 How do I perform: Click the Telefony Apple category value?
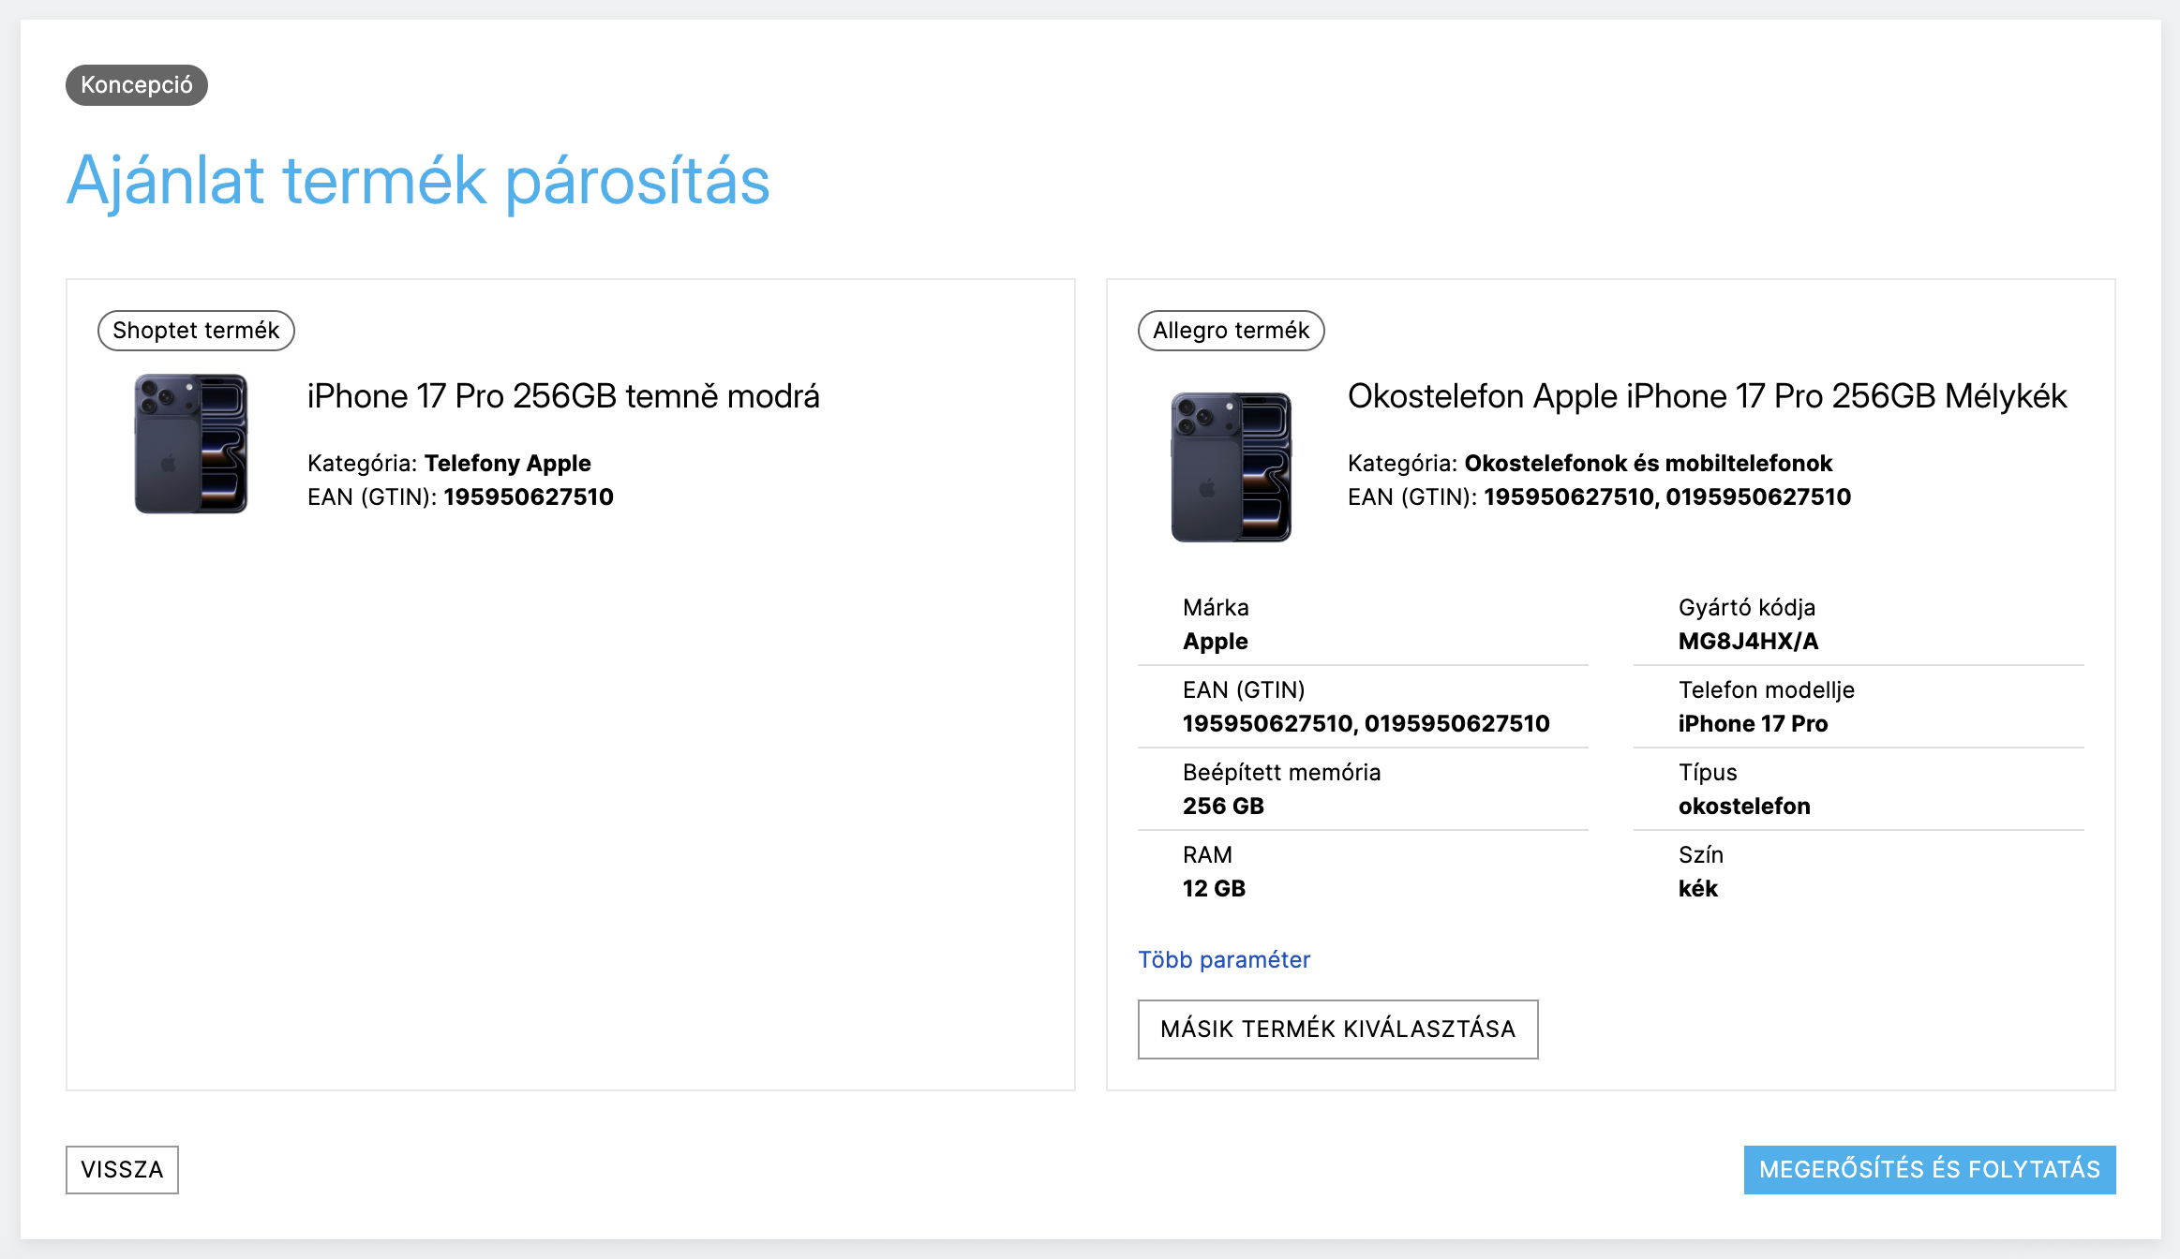(507, 463)
